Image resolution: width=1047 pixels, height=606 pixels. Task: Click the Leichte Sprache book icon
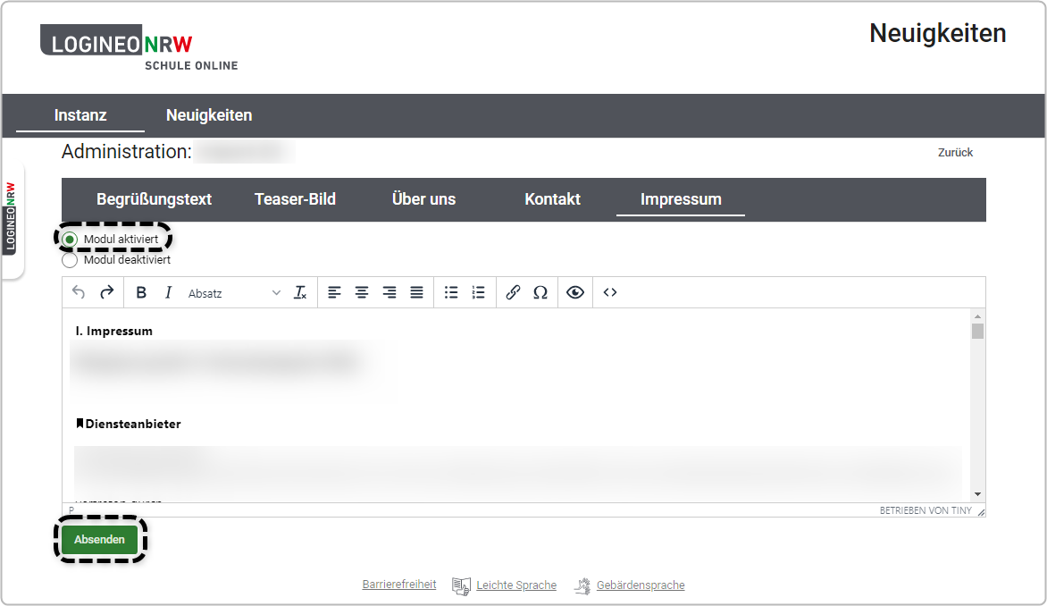tap(461, 586)
